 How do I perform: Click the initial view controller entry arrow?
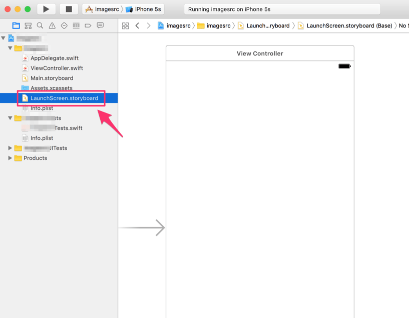point(142,227)
